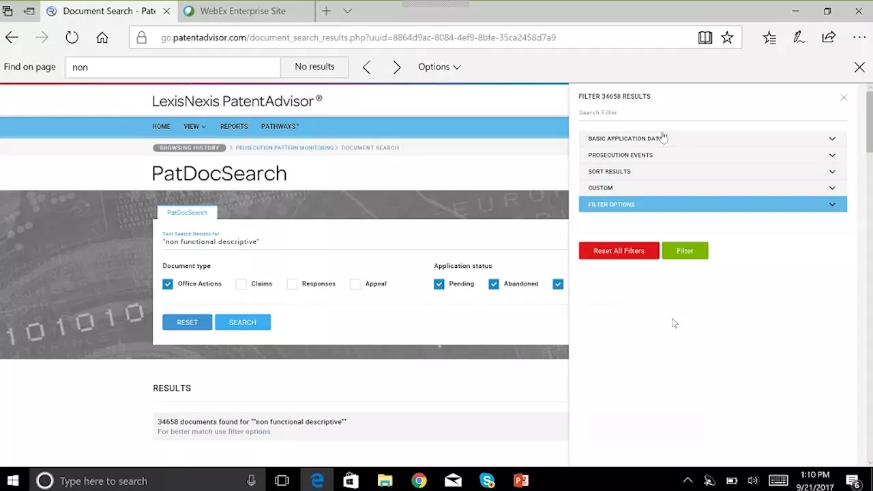Toggle Pending status checkbox
The height and width of the screenshot is (491, 873).
[x=439, y=284]
